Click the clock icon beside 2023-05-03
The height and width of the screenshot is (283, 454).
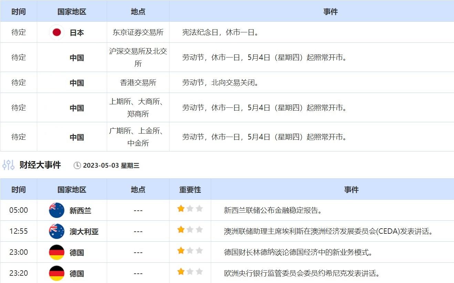(78, 165)
